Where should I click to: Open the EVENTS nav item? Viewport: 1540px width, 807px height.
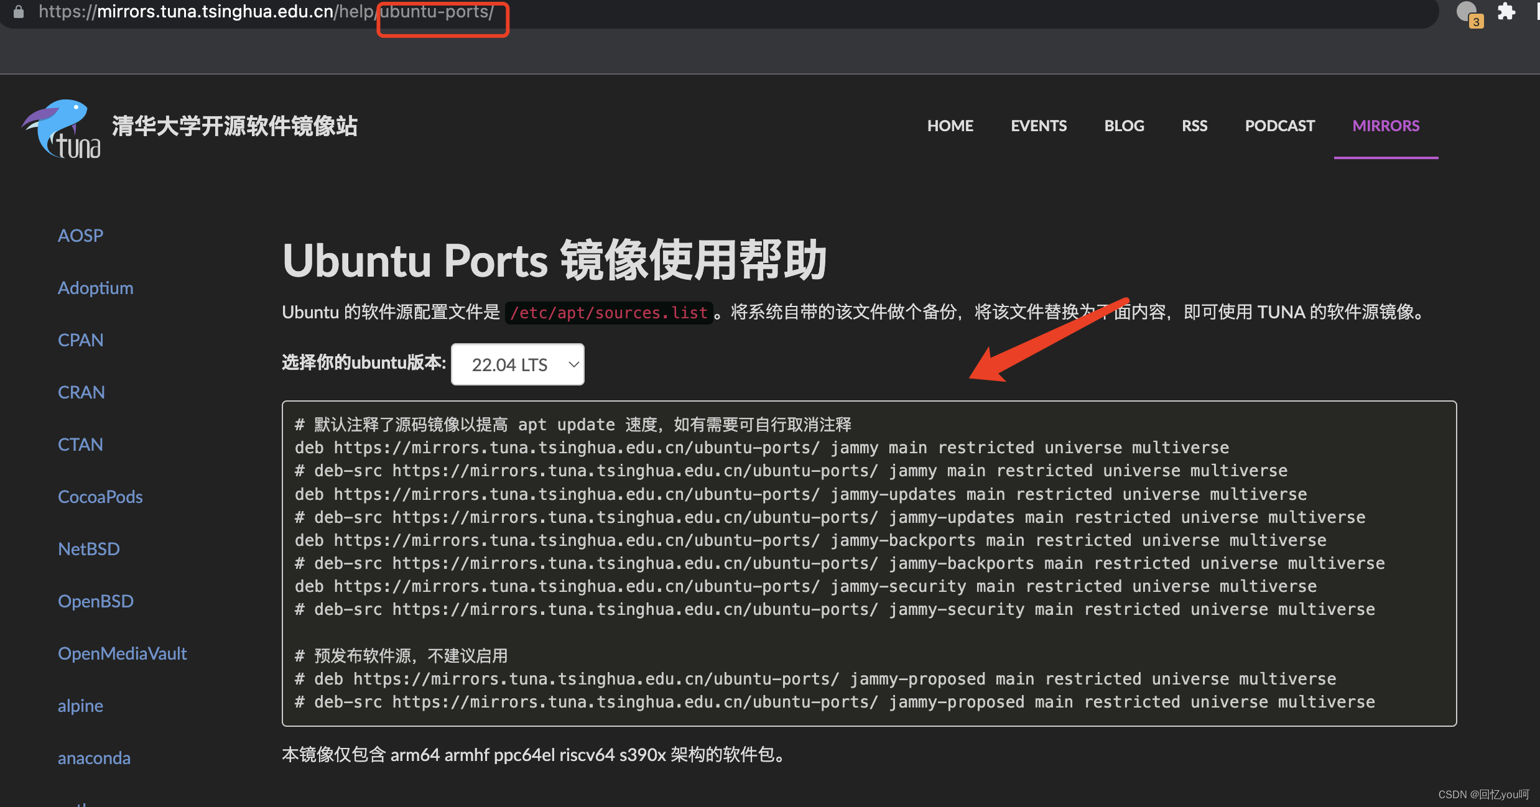(x=1039, y=126)
